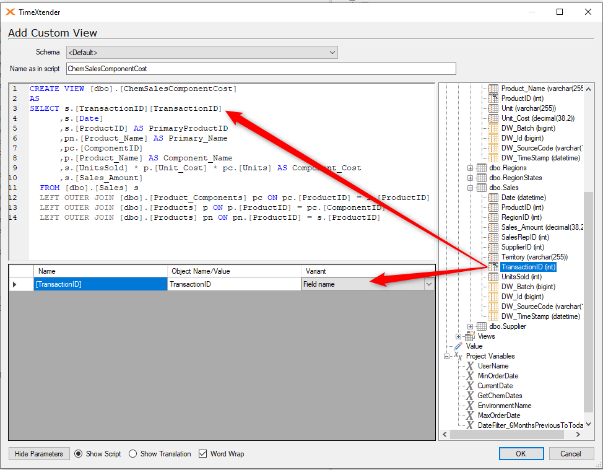Click the dbo.Regions table icon
603x470 pixels.
pyautogui.click(x=482, y=168)
